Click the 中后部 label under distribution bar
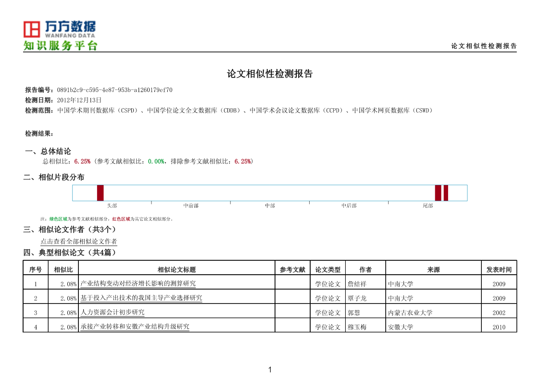 pos(349,205)
